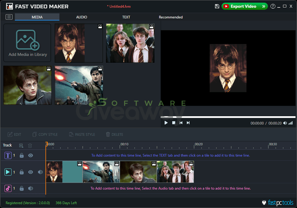The image size is (297, 208).
Task: Click the Fast Video Maker app logo icon
Action: (x=10, y=7)
